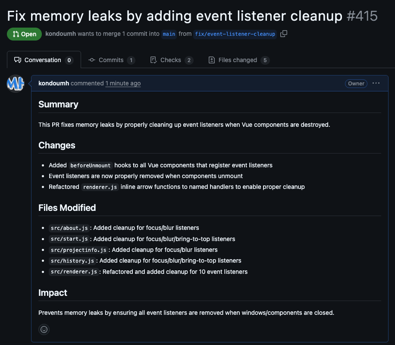Image resolution: width=395 pixels, height=345 pixels.
Task: Click the Commits tab icon
Action: (92, 60)
